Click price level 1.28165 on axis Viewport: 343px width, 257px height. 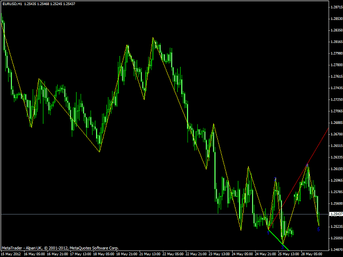point(337,42)
